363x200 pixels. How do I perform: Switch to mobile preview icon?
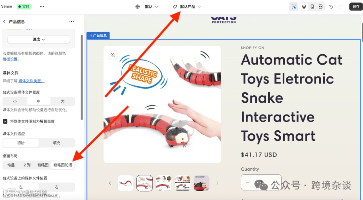coord(312,6)
